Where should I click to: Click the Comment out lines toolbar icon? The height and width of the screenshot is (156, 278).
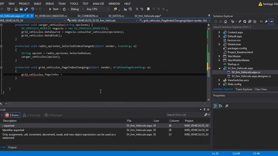[137, 9]
